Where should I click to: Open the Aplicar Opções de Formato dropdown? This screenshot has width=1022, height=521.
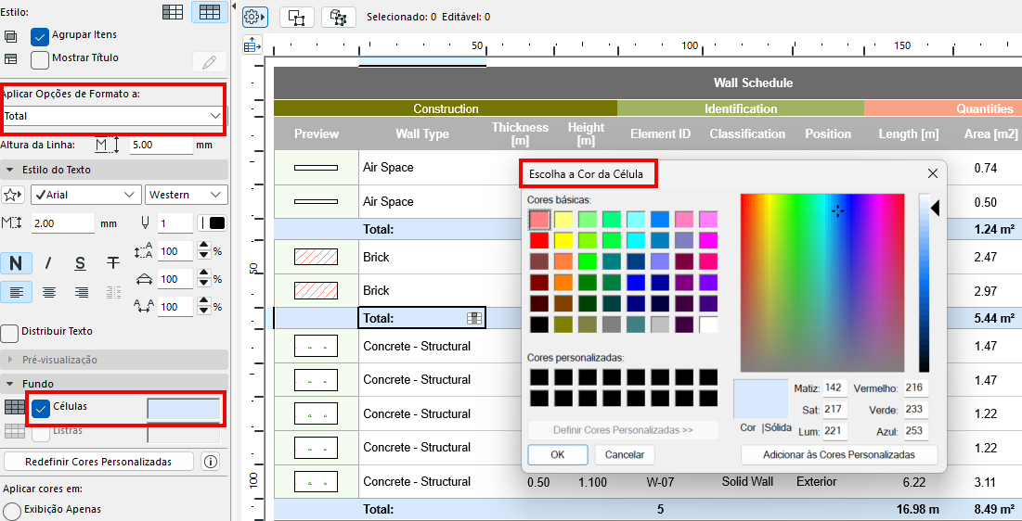tap(113, 116)
